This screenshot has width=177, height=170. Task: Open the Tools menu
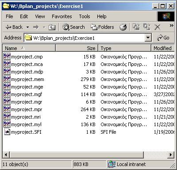pos(85,16)
